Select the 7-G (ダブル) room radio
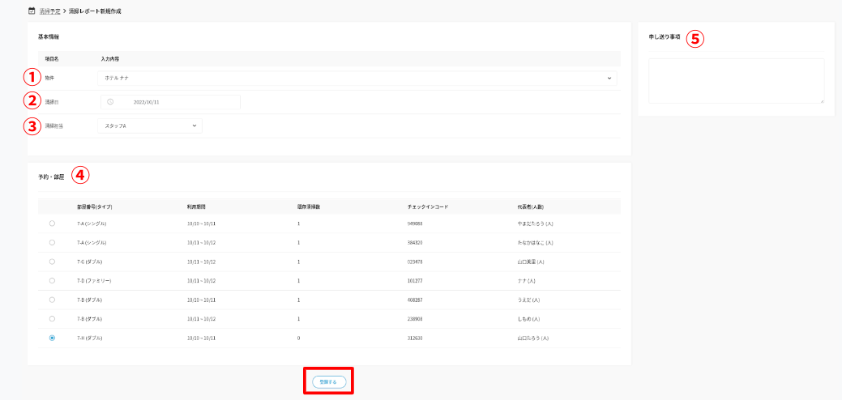This screenshot has width=842, height=400. click(x=52, y=262)
